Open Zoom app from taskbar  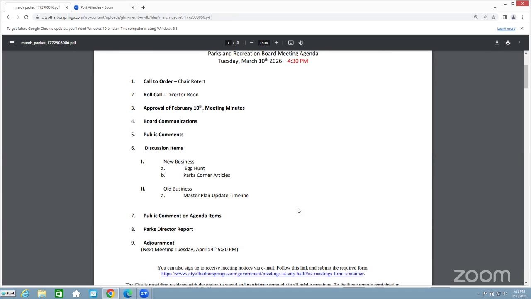pos(144,294)
